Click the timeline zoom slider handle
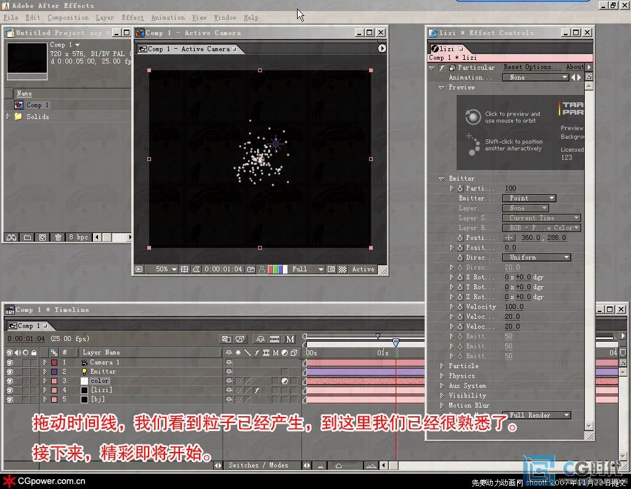The width and height of the screenshot is (631, 489). (338, 466)
